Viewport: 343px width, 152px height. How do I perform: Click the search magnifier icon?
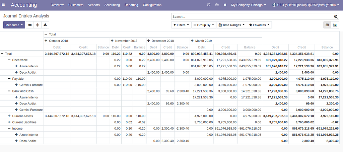tap(336, 17)
